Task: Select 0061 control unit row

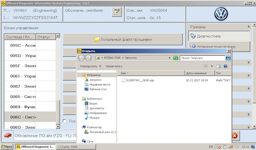Action: (30, 76)
